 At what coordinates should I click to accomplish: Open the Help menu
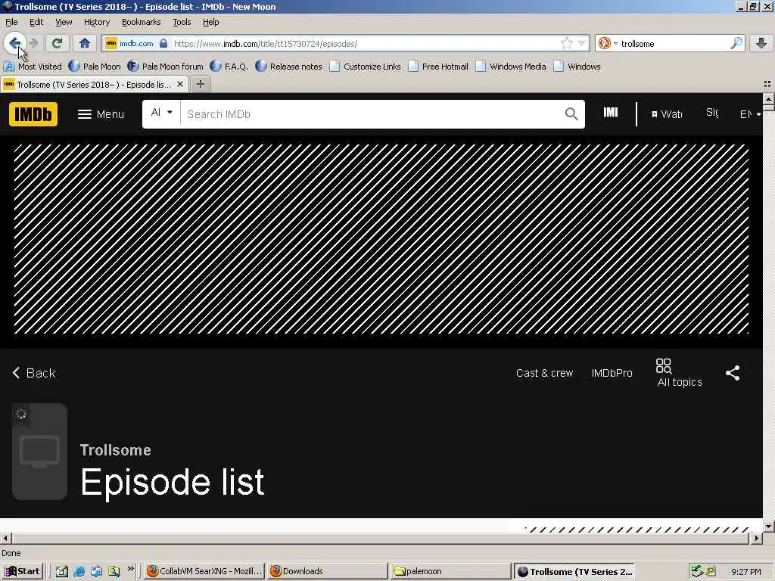tap(211, 22)
